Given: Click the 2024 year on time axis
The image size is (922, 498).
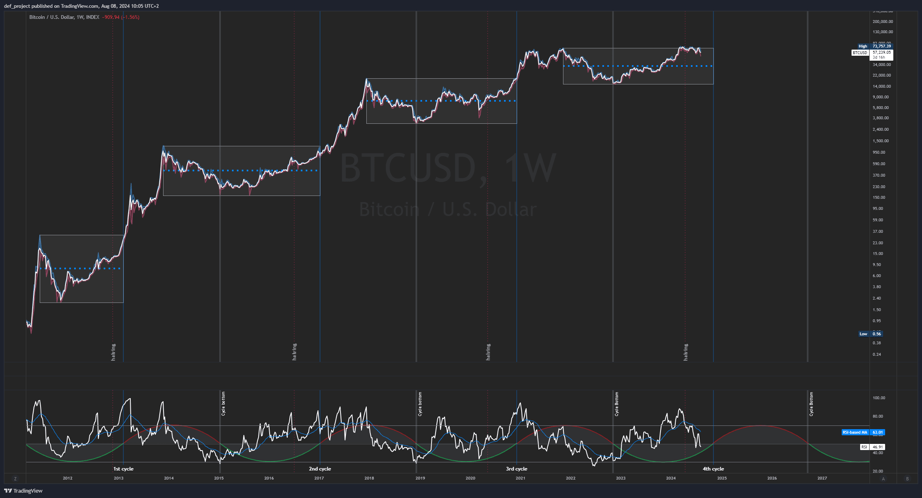Looking at the screenshot, I should (671, 478).
